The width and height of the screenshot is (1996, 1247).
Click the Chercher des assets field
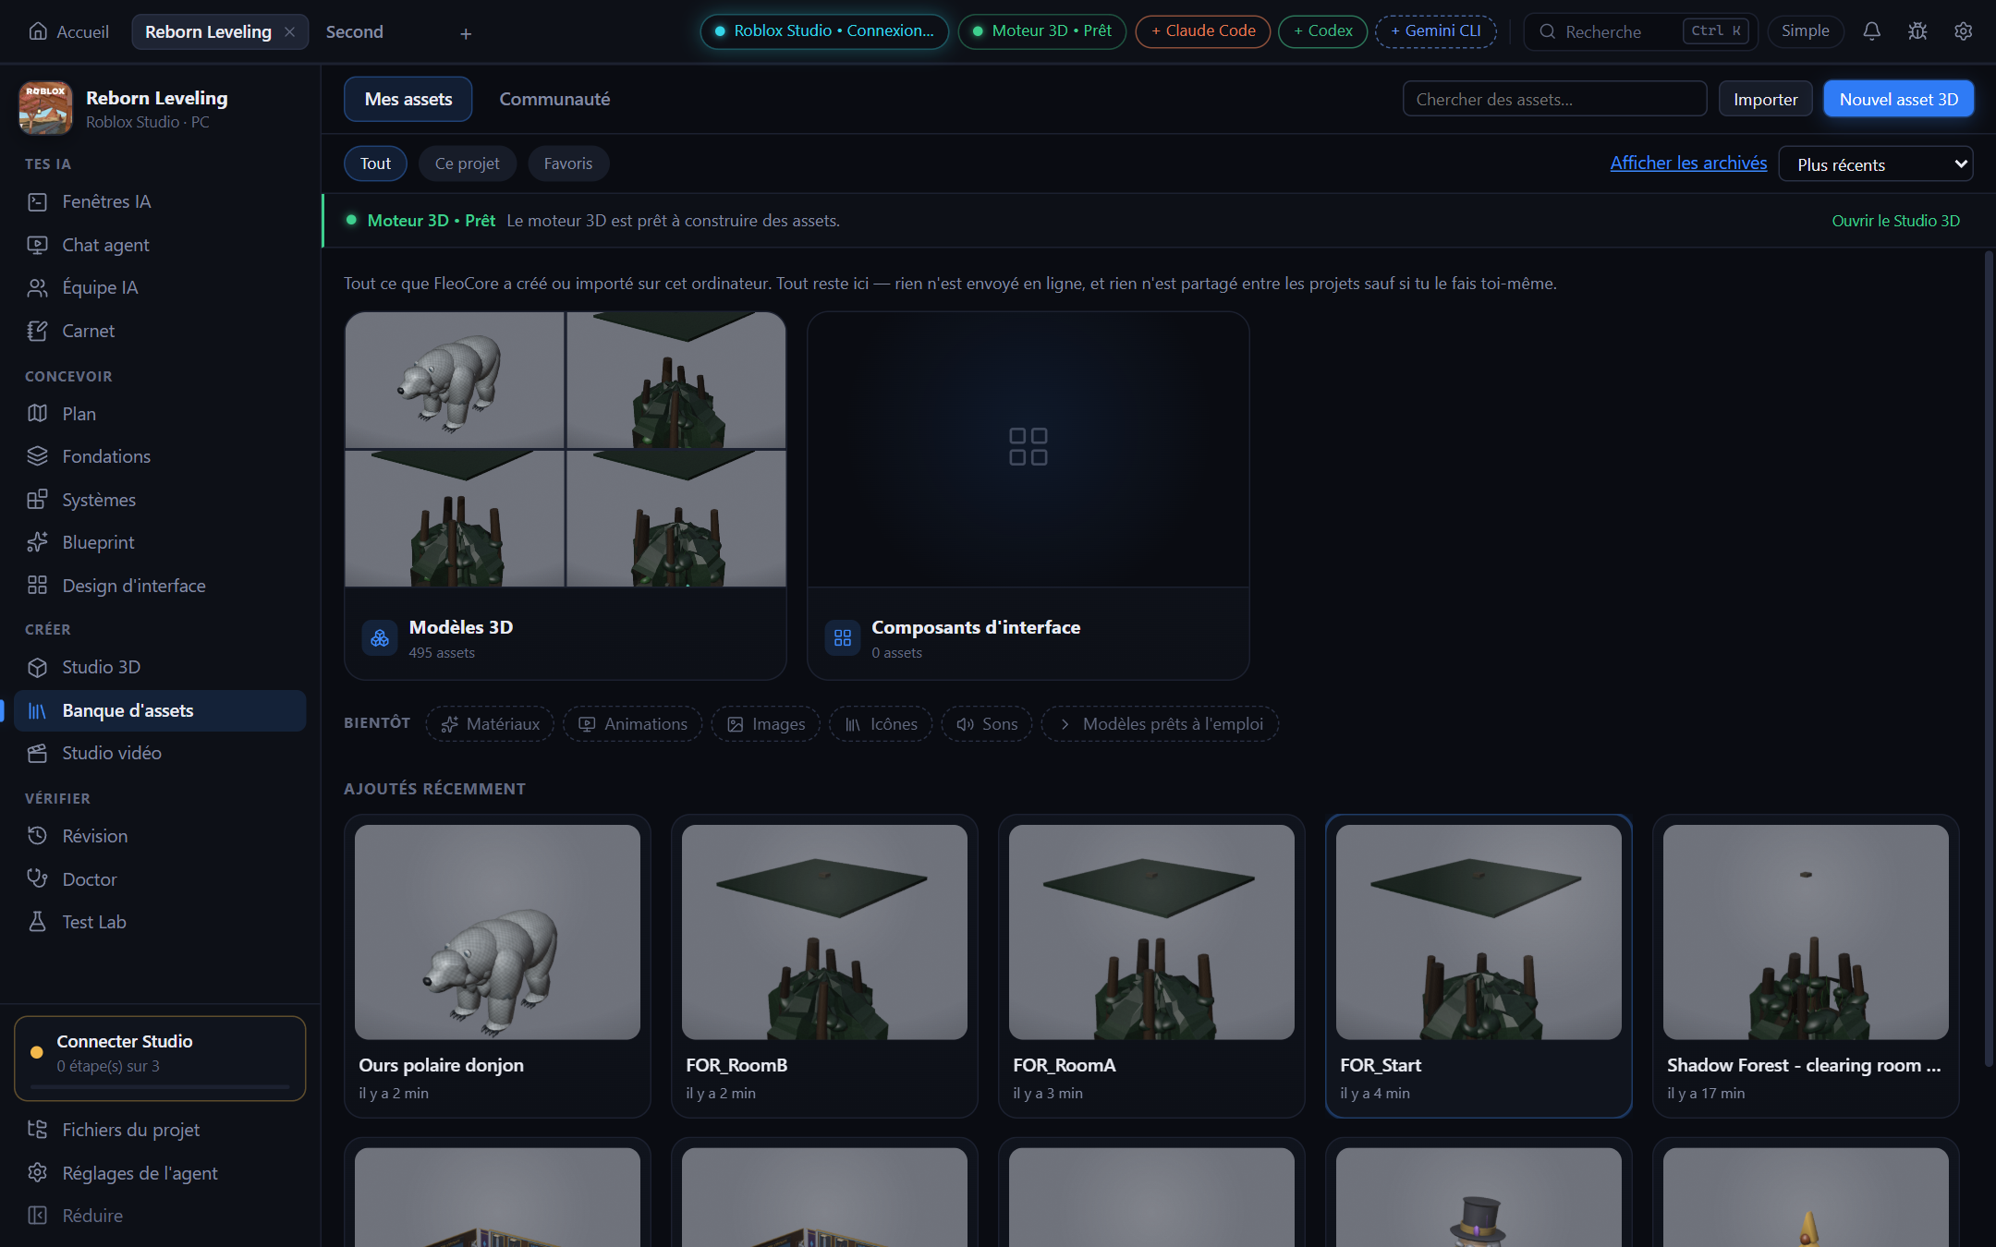click(1554, 99)
